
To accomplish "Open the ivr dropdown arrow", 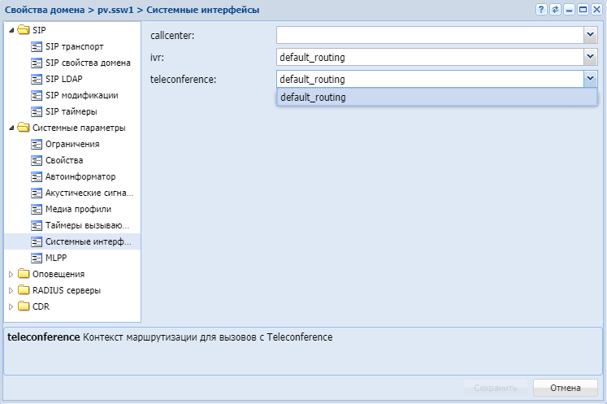I will coord(590,58).
